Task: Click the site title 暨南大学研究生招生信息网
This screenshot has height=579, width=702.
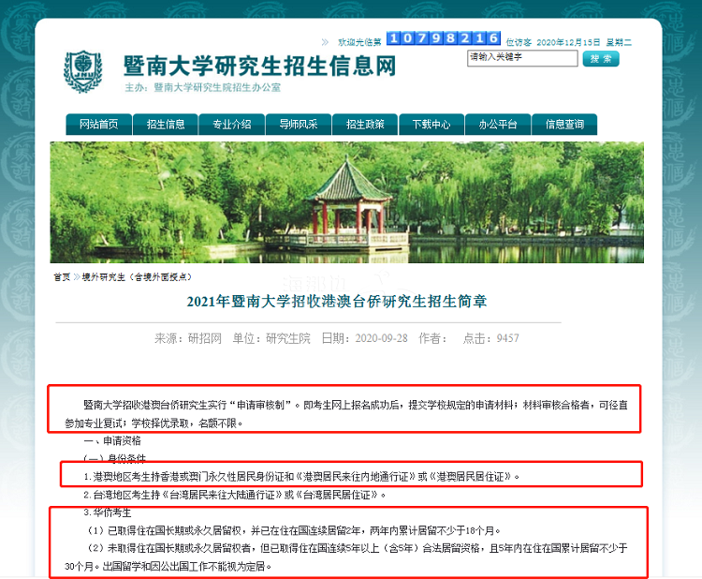Action: tap(259, 67)
